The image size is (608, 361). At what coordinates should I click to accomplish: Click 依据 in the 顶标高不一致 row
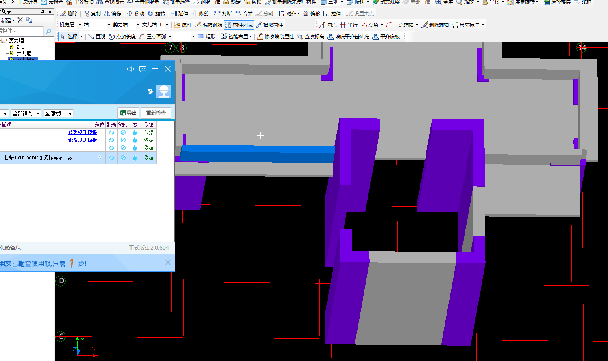(x=149, y=158)
